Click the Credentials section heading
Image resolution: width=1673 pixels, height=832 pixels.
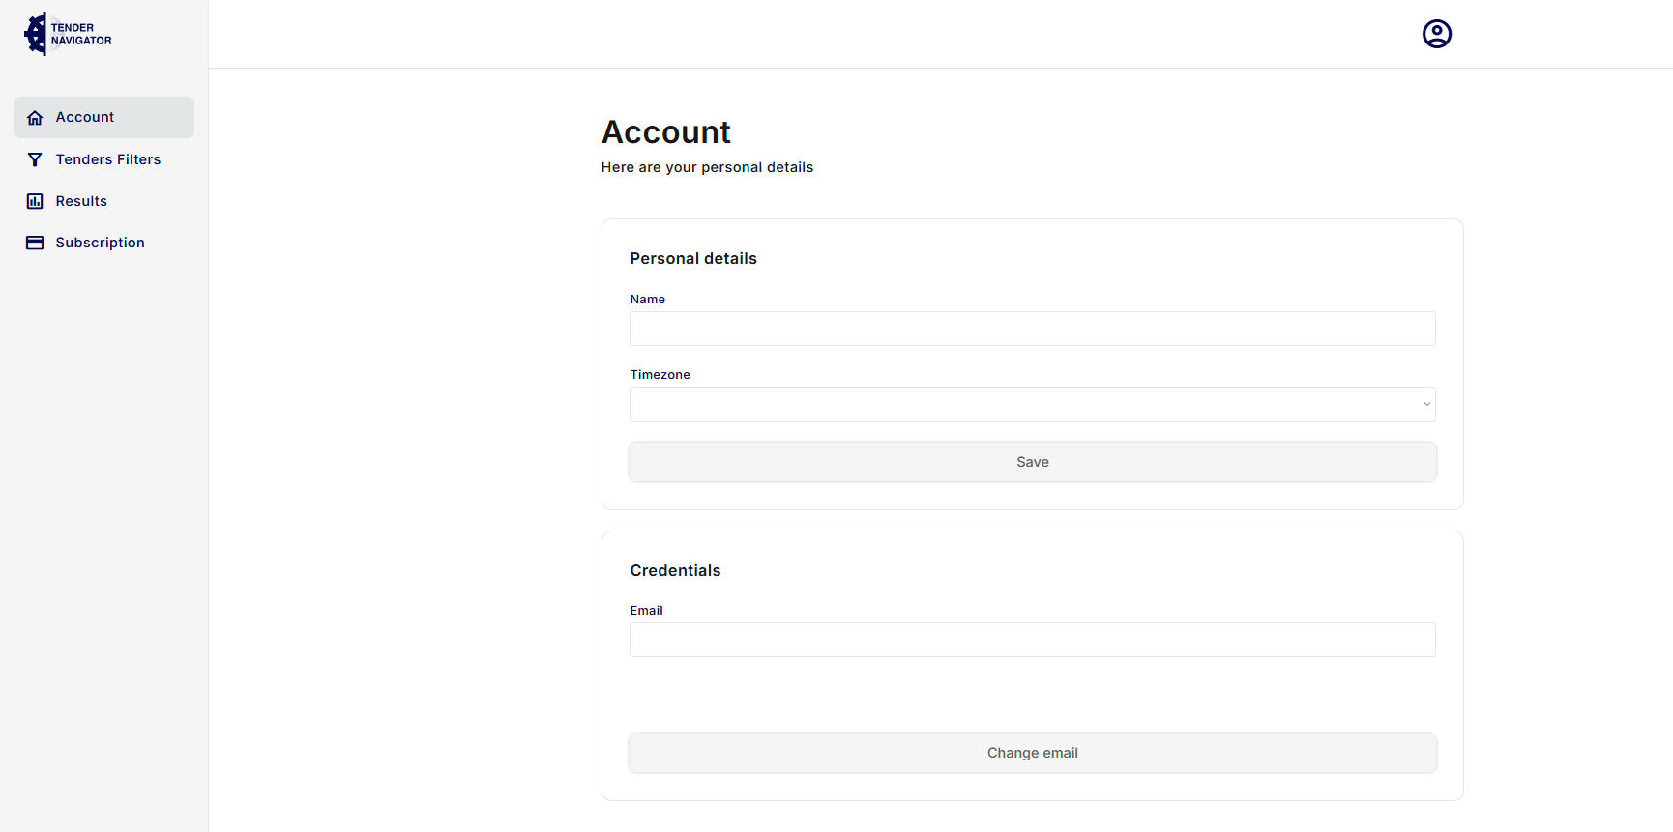[x=675, y=571]
